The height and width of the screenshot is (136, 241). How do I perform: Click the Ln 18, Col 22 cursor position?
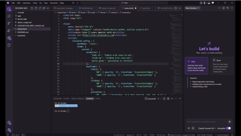coord(119,135)
